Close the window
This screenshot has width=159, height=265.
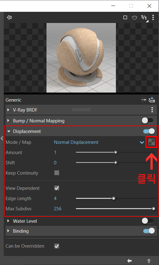tap(149, 6)
